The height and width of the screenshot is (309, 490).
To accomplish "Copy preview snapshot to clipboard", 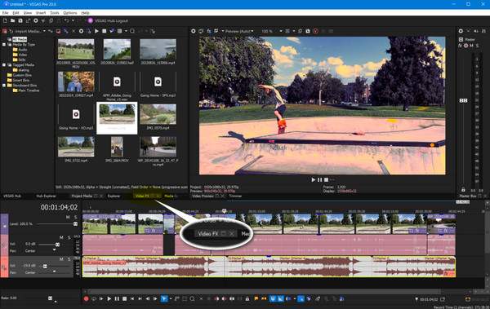I will pyautogui.click(x=300, y=31).
